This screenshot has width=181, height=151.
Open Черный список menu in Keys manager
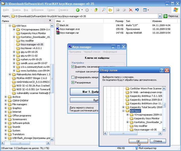tap(92, 52)
